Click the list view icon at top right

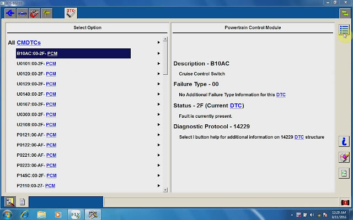click(344, 30)
